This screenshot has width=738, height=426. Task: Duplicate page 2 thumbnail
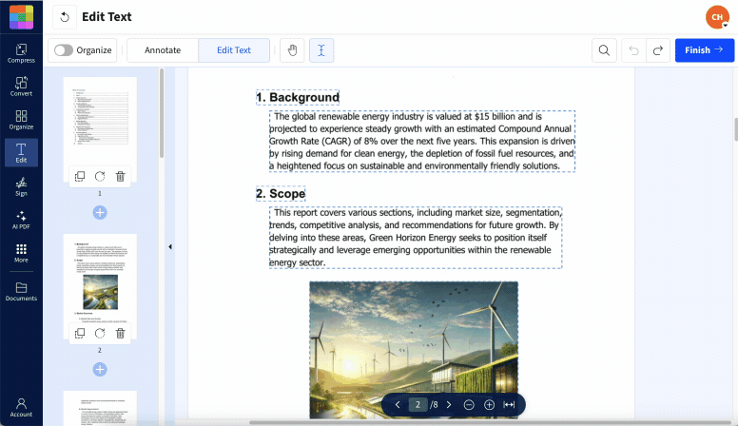click(80, 333)
